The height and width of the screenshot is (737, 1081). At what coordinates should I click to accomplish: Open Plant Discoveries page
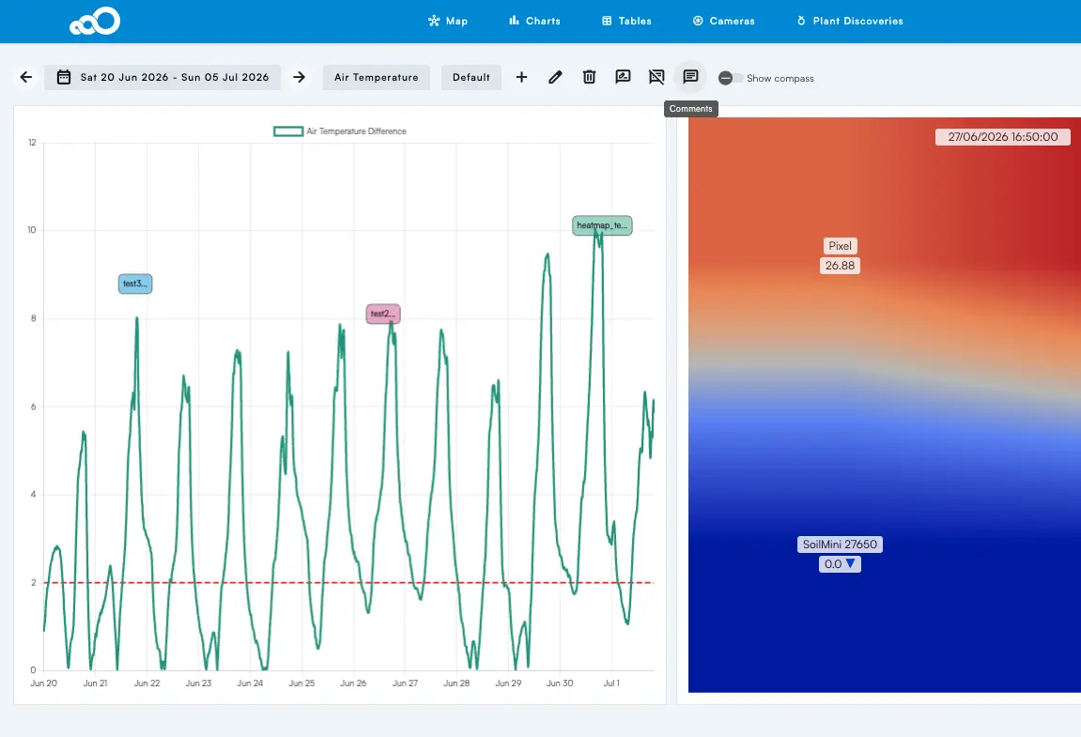click(850, 22)
